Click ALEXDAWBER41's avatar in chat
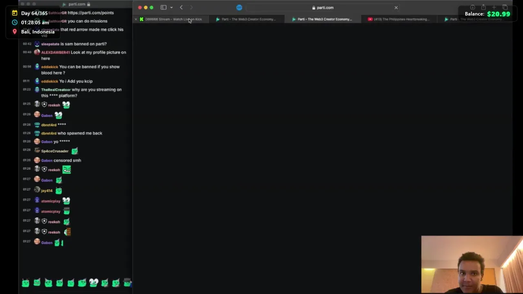This screenshot has height=294, width=523. 37,52
